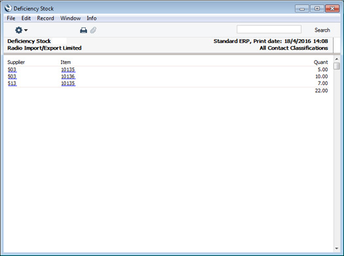Click the app logo in title bar
The width and height of the screenshot is (344, 256).
8,8
